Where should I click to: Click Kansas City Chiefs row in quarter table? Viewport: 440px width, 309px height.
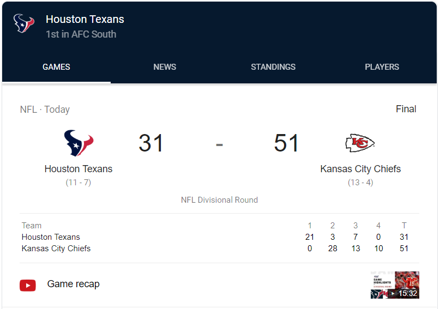pyautogui.click(x=56, y=249)
